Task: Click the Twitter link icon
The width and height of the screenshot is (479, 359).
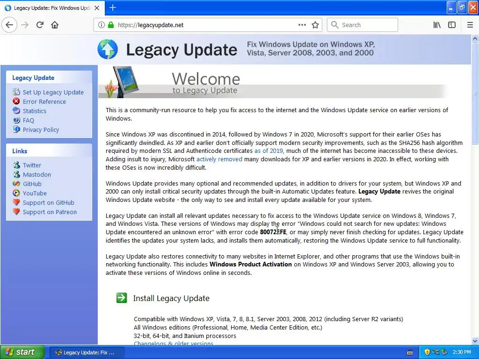Action: pyautogui.click(x=16, y=165)
